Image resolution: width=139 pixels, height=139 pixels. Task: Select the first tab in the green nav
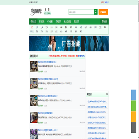[x=33, y=22]
